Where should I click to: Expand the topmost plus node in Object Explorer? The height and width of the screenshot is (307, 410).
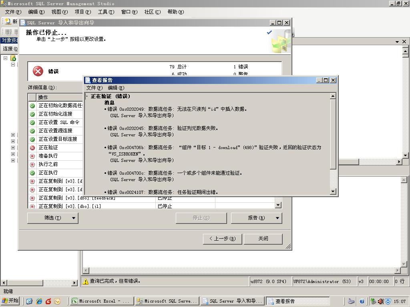13,135
